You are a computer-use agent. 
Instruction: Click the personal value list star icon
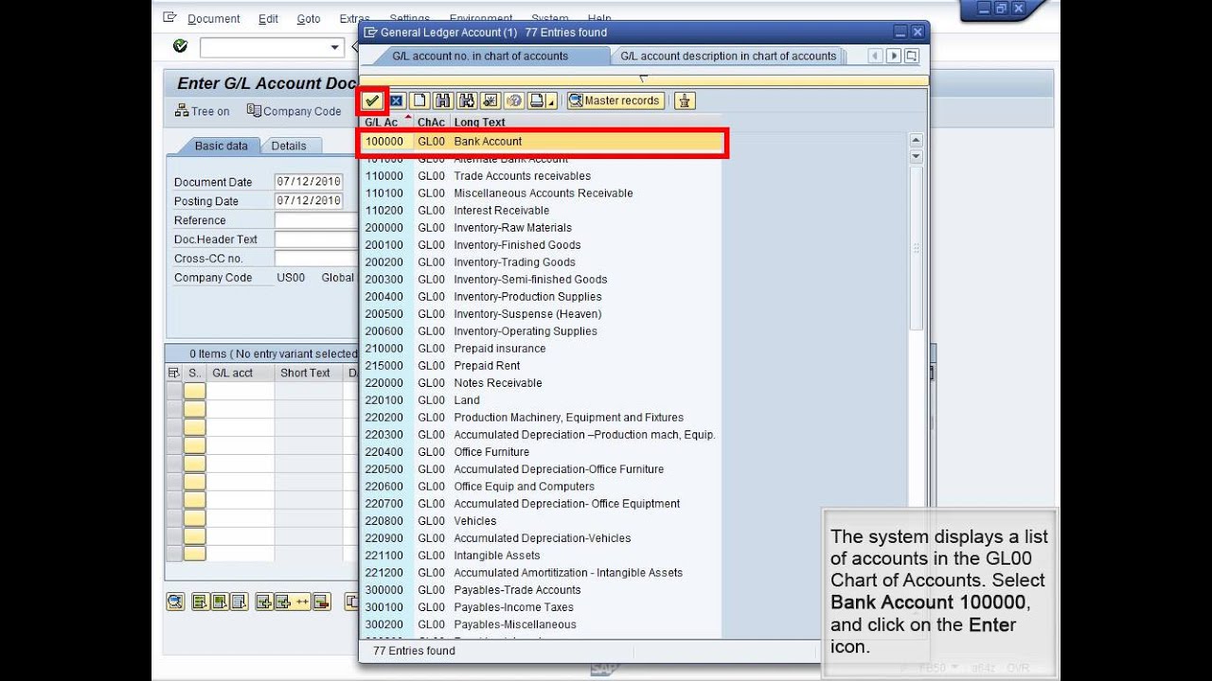tap(490, 101)
